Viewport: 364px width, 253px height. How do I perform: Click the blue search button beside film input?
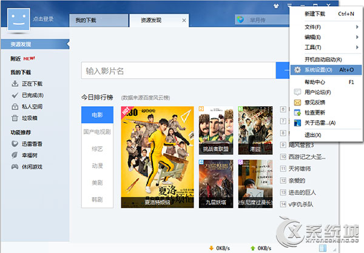coord(283,70)
